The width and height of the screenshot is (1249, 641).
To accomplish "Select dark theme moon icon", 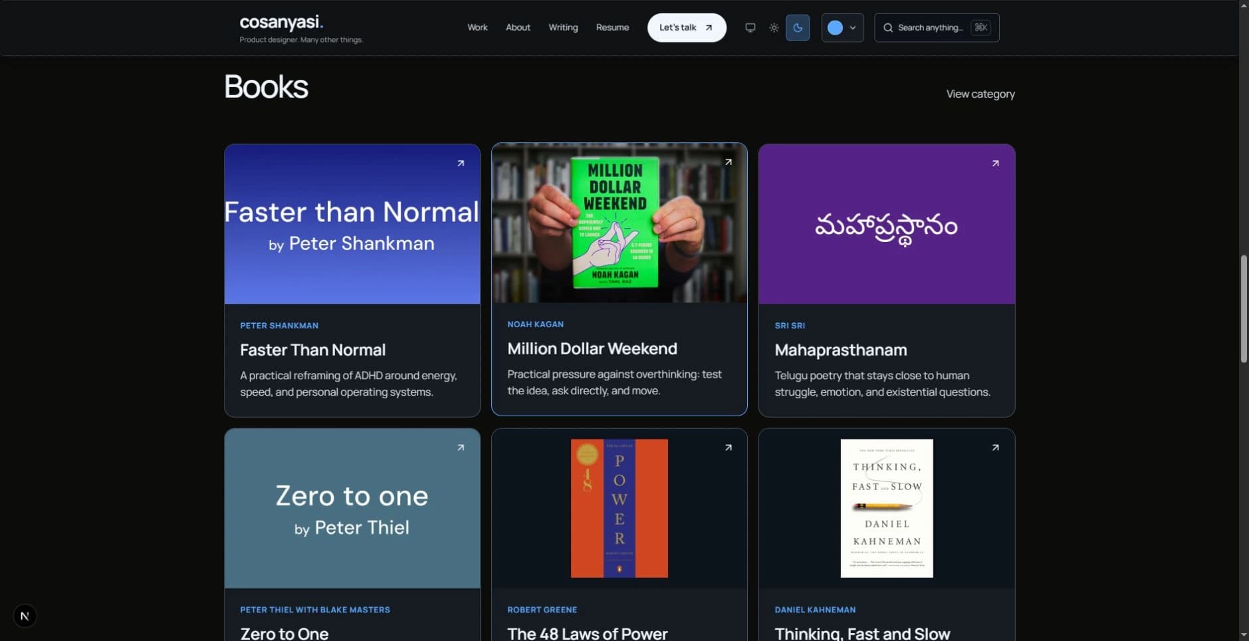I will point(798,28).
